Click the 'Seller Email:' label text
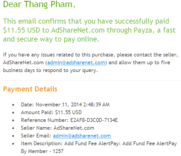Screen dimensions: 181x156 pos(36,136)
